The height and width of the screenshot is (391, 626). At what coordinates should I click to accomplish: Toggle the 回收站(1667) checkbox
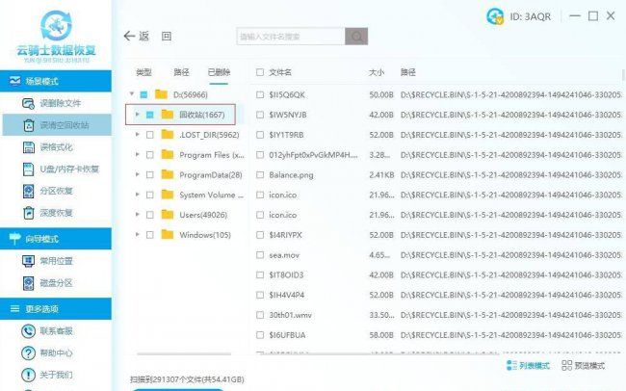[x=149, y=115]
